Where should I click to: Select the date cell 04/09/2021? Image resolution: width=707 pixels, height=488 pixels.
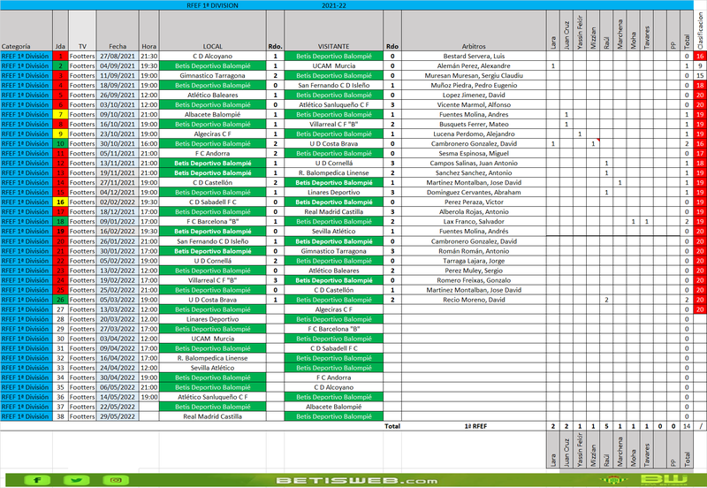pos(118,65)
